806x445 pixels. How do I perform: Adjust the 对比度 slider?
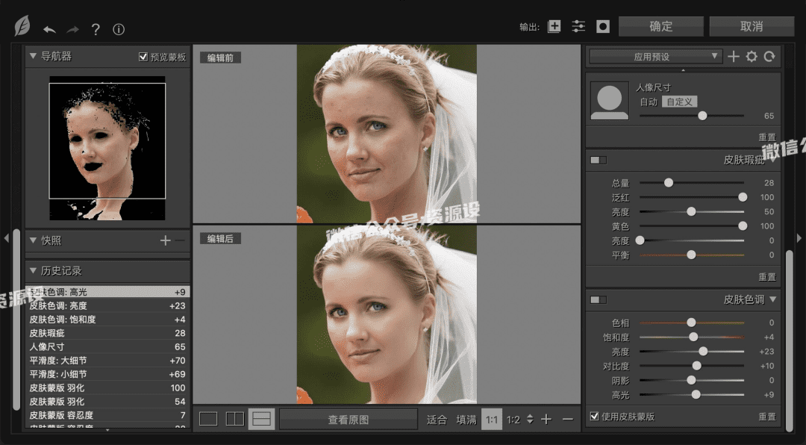pos(691,366)
